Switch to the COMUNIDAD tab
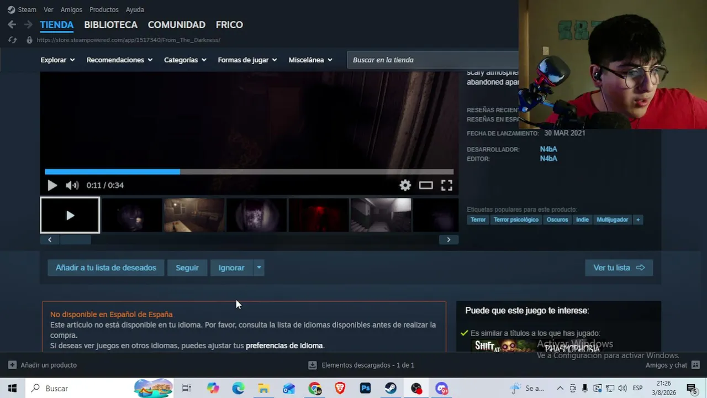 [177, 25]
